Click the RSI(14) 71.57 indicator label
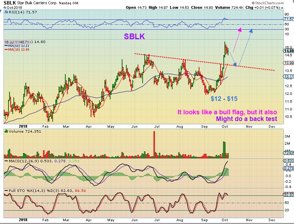This screenshot has height=224, width=294. [23, 12]
